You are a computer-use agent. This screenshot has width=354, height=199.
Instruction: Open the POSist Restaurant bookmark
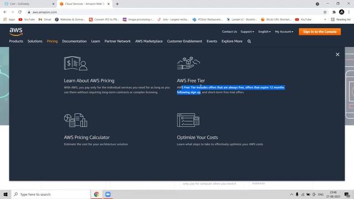tap(207, 19)
